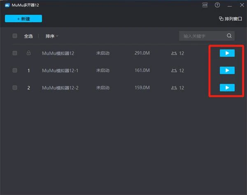Click the Android icon in MuMu模拟器12-2 row
This screenshot has width=247, height=195.
point(174,88)
